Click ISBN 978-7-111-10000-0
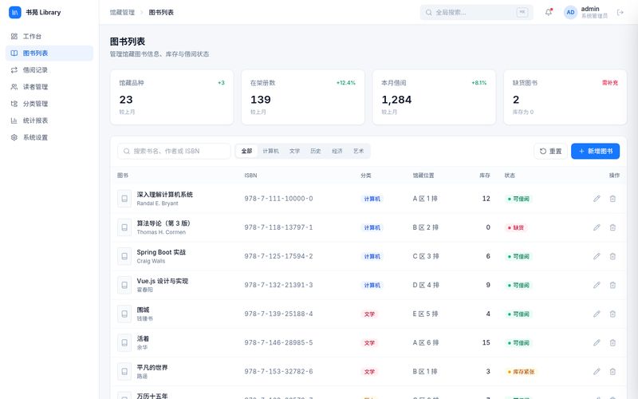Screen dimensions: 638x399 click(x=278, y=199)
